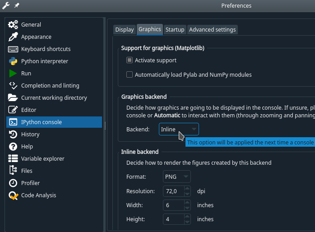Open the Code Analysis magnifier icon
315x232 pixels.
[13, 195]
